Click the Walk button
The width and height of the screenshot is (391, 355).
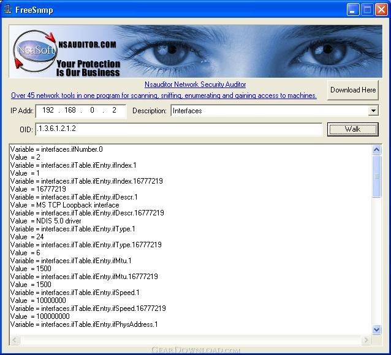(352, 129)
